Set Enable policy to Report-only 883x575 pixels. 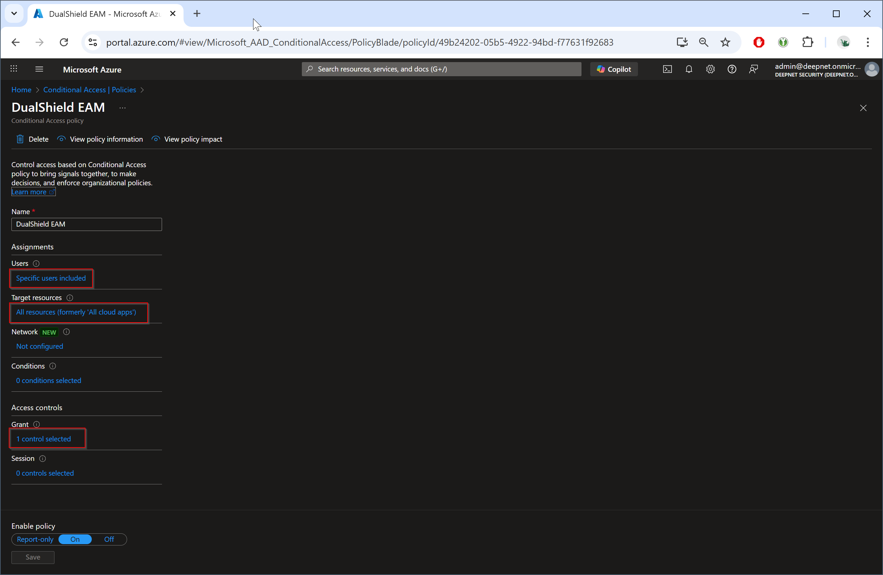(x=35, y=539)
